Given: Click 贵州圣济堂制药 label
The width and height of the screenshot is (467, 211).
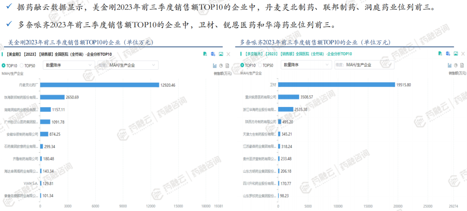Looking at the screenshot, I should 260,159.
